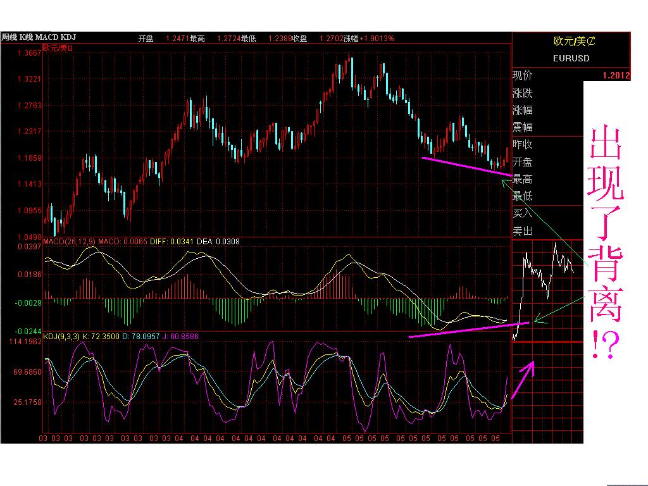Click the 69.6860 KDJ axis label
The width and height of the screenshot is (648, 486).
tap(27, 372)
